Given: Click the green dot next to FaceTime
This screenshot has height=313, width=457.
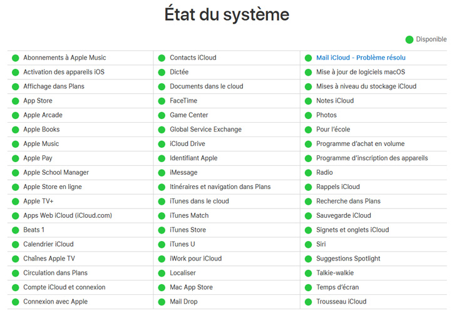Looking at the screenshot, I should coord(162,101).
